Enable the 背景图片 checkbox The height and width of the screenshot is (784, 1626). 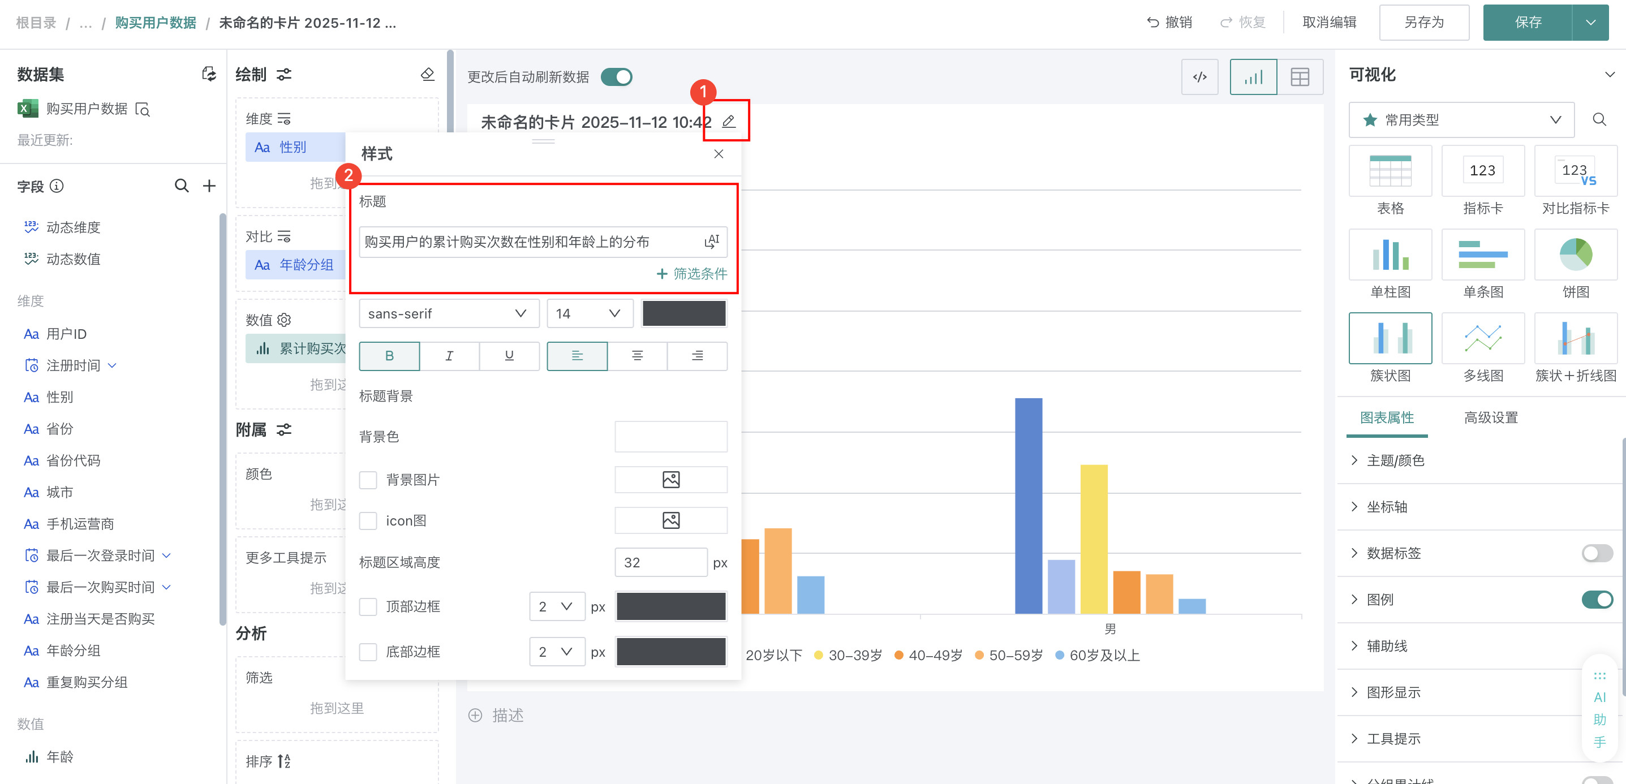click(x=368, y=480)
